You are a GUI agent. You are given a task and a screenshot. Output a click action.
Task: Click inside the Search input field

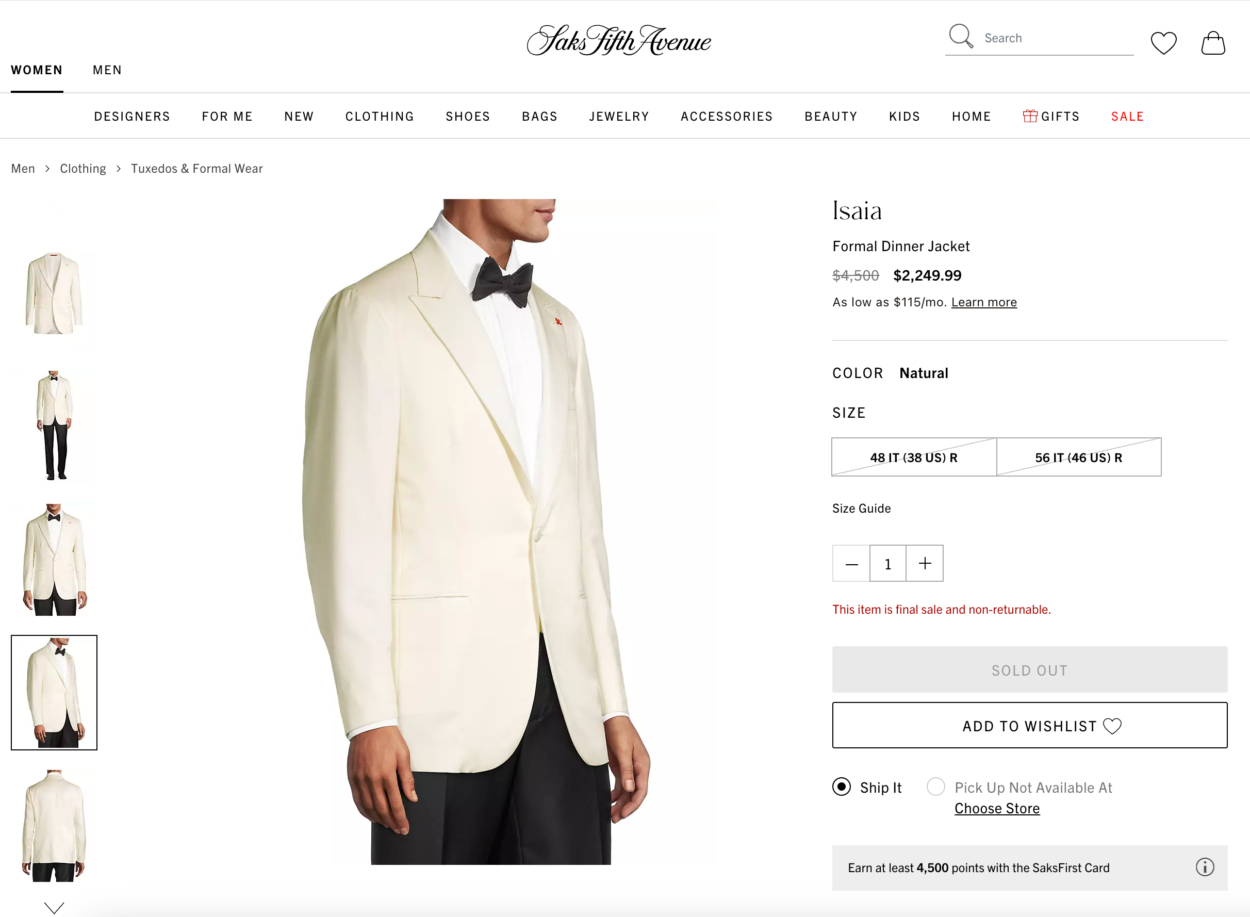tap(1055, 37)
